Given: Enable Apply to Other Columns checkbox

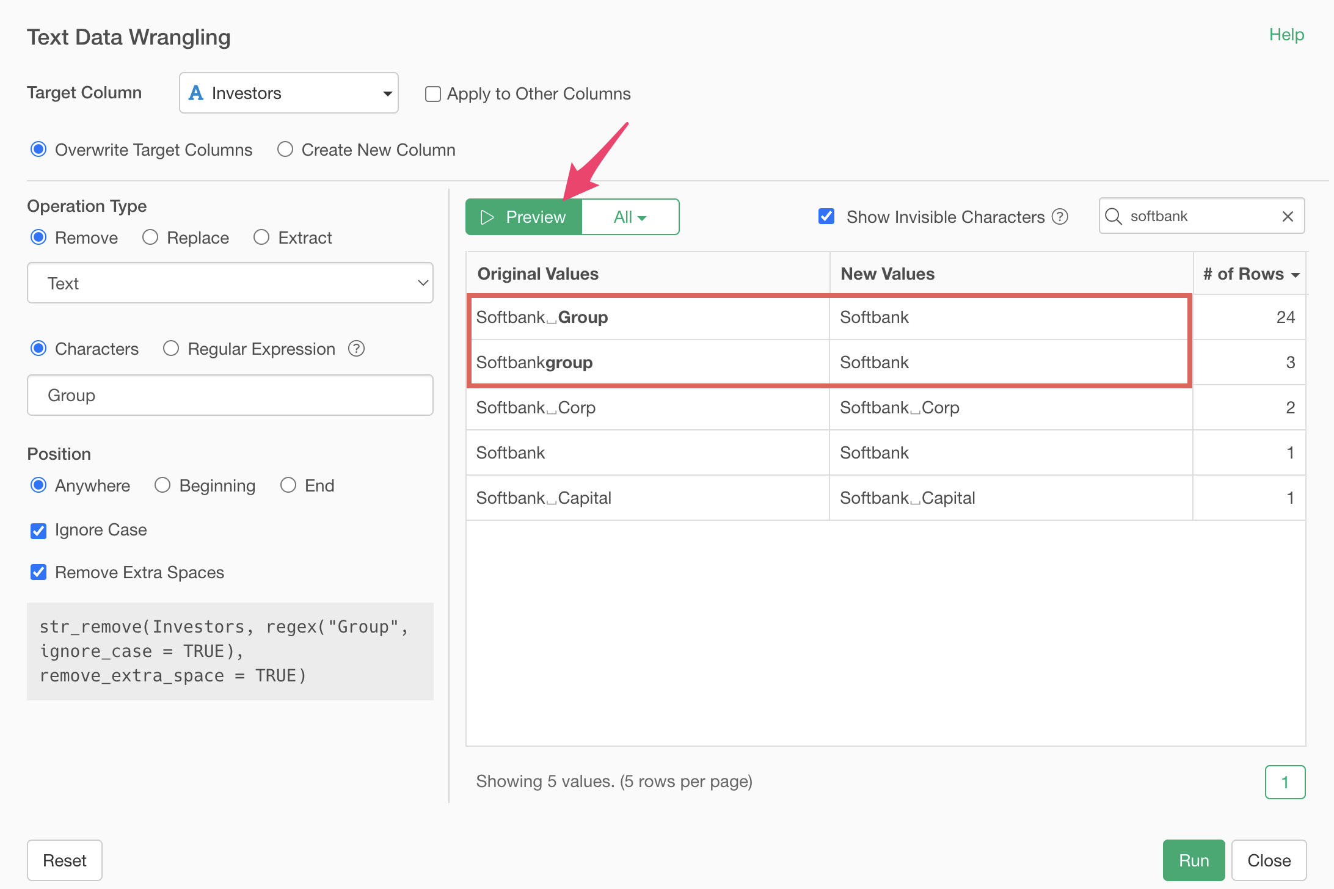Looking at the screenshot, I should coord(433,94).
